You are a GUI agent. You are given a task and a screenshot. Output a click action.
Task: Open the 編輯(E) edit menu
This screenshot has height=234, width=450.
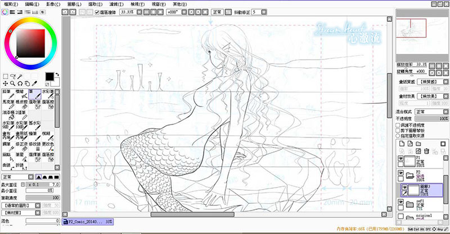(32, 4)
